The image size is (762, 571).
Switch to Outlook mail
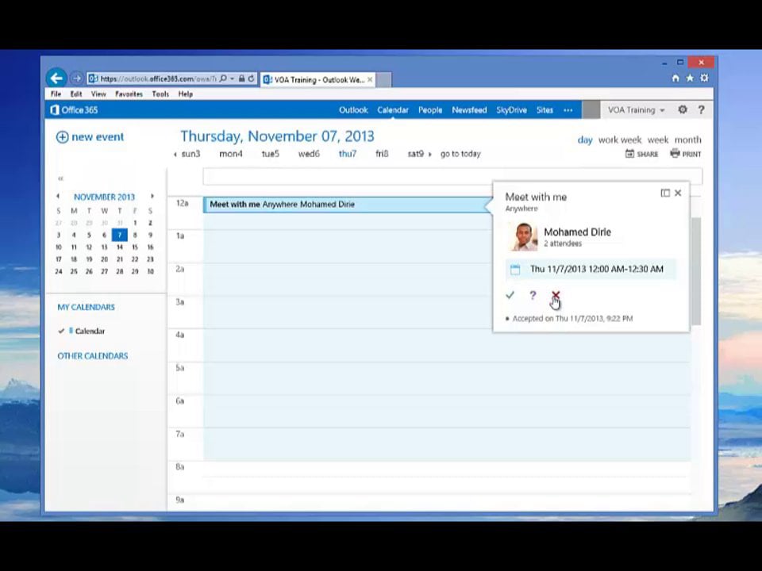pos(353,110)
